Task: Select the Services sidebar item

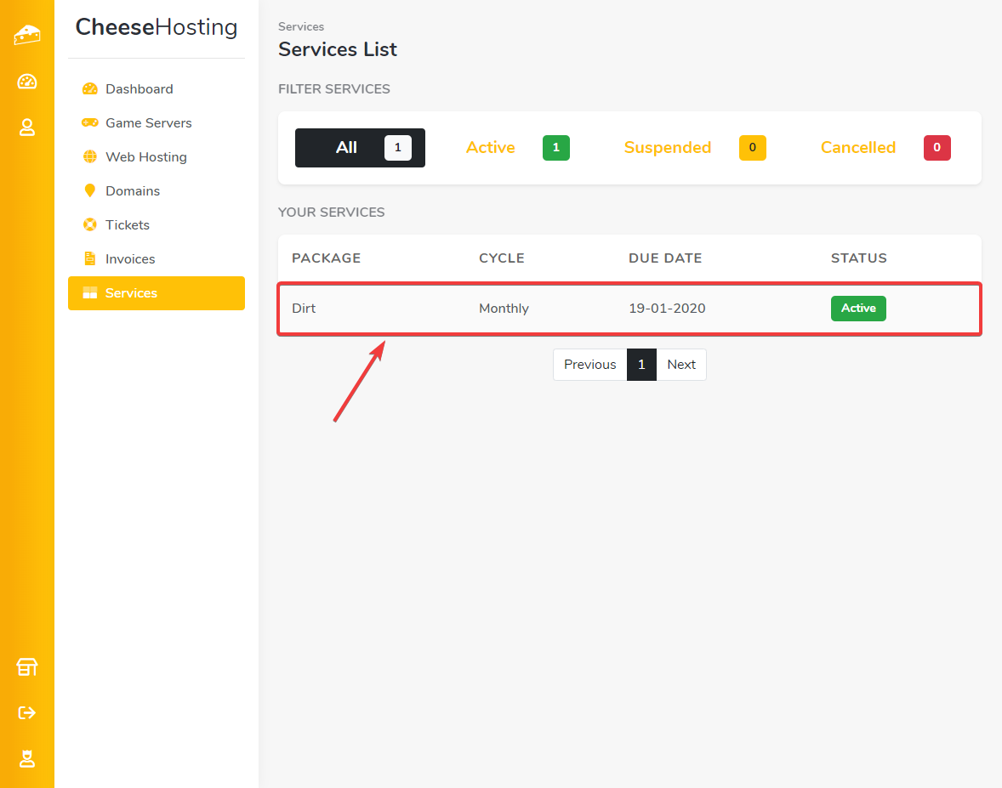Action: click(x=131, y=293)
